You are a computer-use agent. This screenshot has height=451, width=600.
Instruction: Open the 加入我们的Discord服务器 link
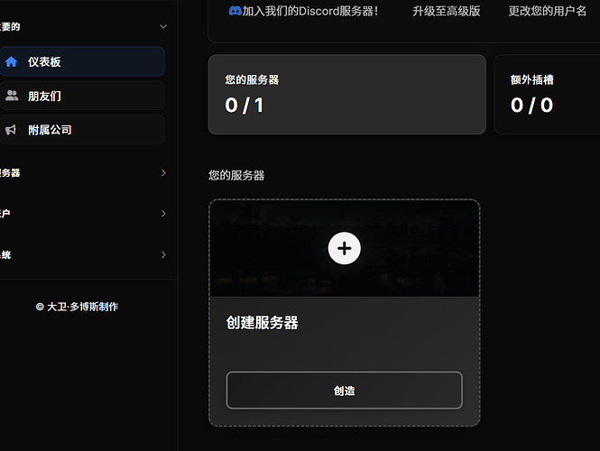pyautogui.click(x=310, y=12)
